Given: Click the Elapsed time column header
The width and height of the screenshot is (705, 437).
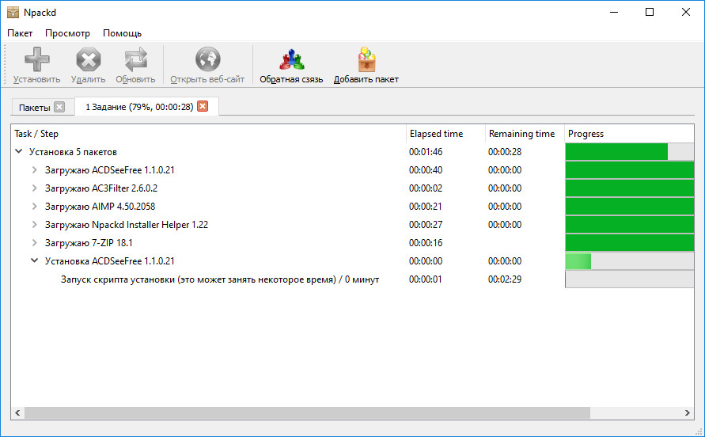Looking at the screenshot, I should pos(445,134).
